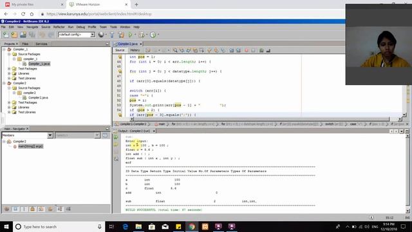
Task: Click the Type here to search box
Action: (x=59, y=226)
